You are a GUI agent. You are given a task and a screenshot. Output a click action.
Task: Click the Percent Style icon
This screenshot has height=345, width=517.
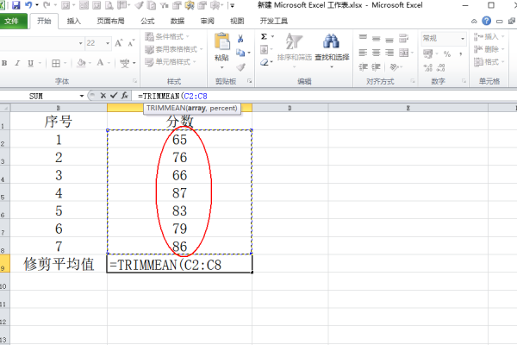click(x=447, y=53)
